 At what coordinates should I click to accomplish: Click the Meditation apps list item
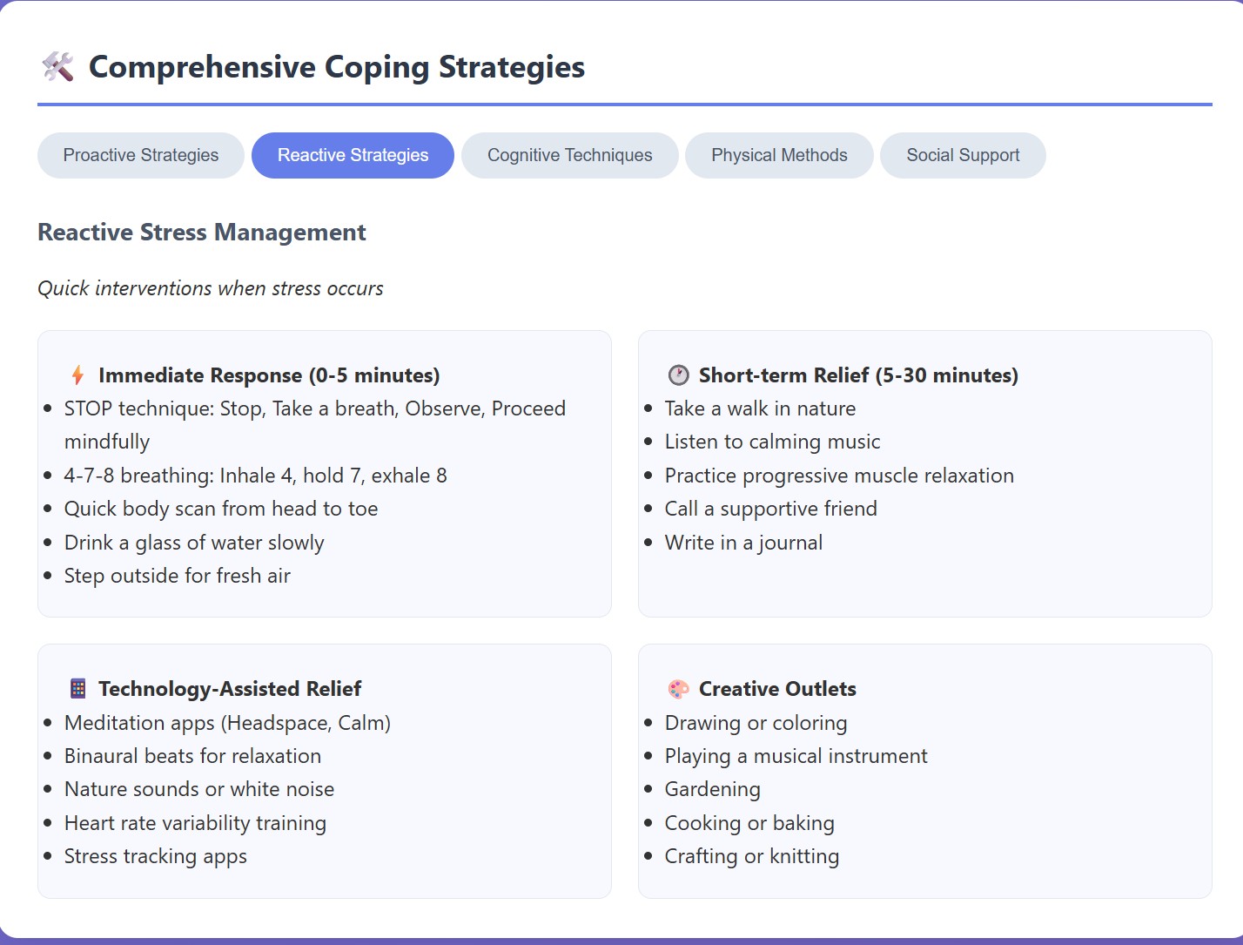tap(227, 723)
